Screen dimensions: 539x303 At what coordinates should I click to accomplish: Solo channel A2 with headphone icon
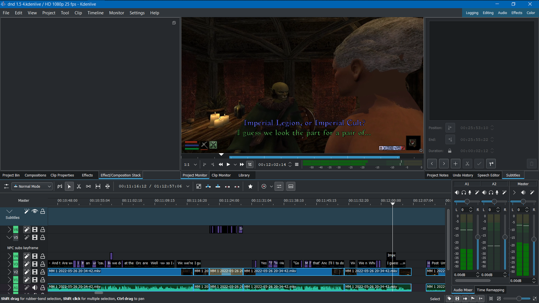(491, 192)
